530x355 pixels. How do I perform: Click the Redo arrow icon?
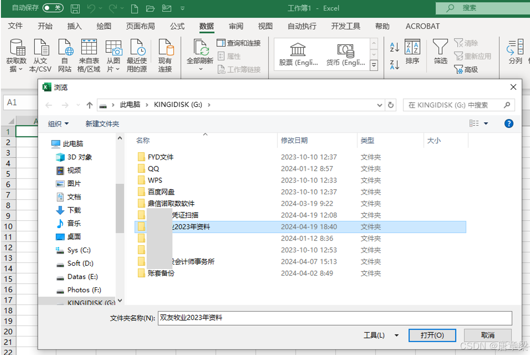pyautogui.click(x=113, y=9)
